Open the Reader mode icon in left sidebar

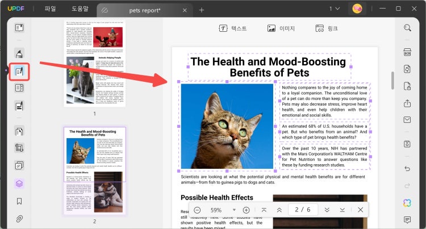(x=19, y=28)
